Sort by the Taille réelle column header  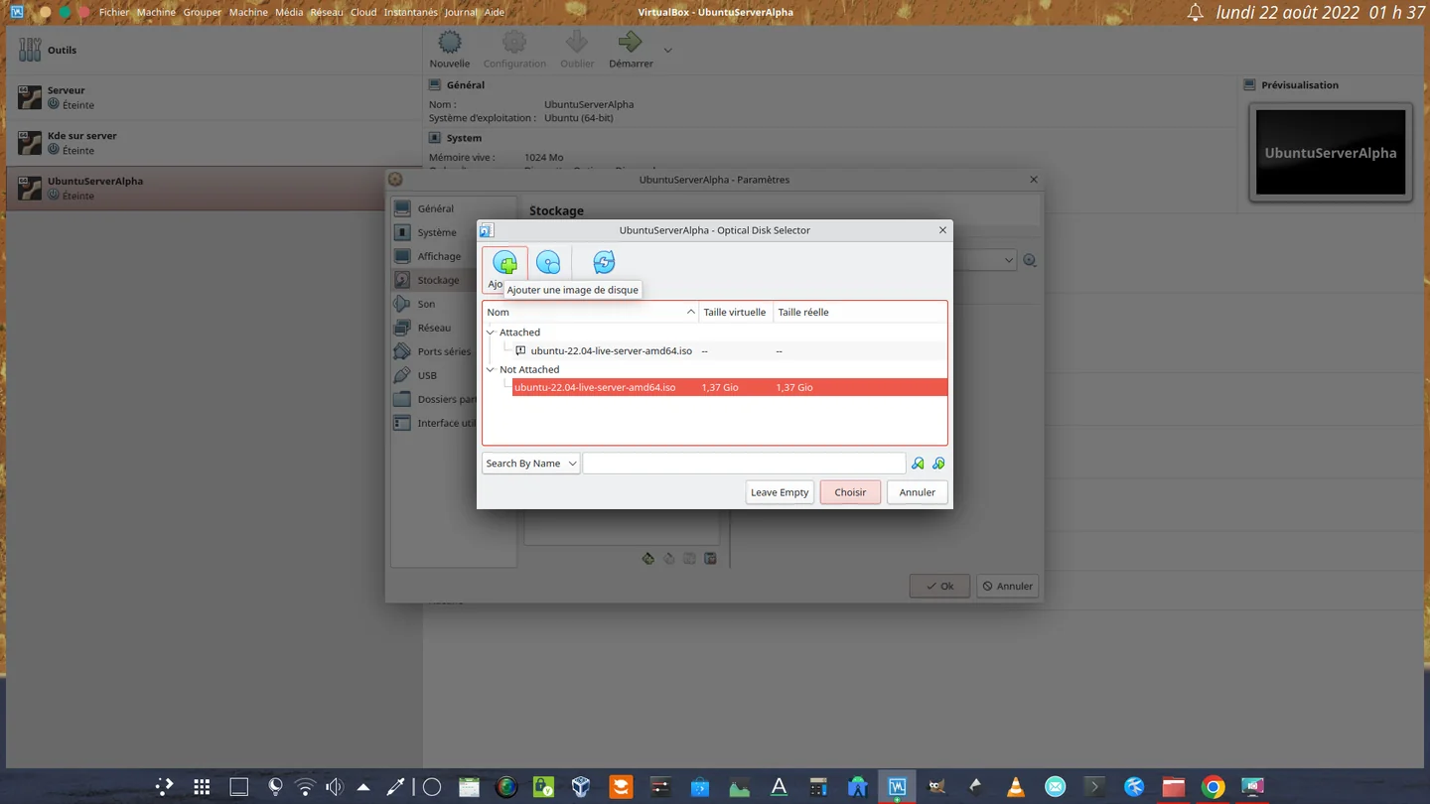(803, 312)
